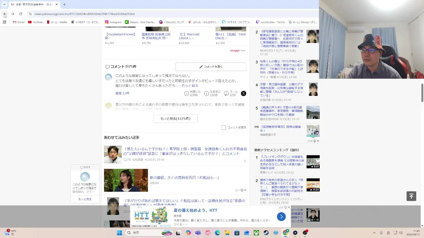
Task: Open the Netflix home bookmark
Action: pyautogui.click(x=57, y=22)
